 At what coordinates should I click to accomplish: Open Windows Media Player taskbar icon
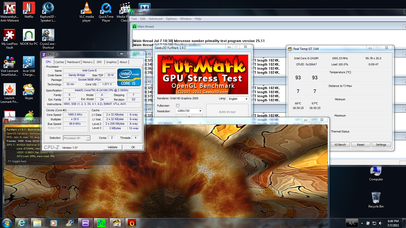pyautogui.click(x=53, y=223)
